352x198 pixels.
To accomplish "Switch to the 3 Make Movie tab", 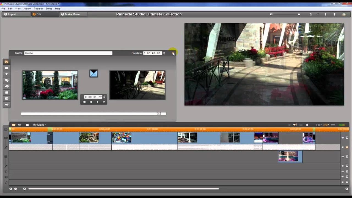I will (x=74, y=14).
